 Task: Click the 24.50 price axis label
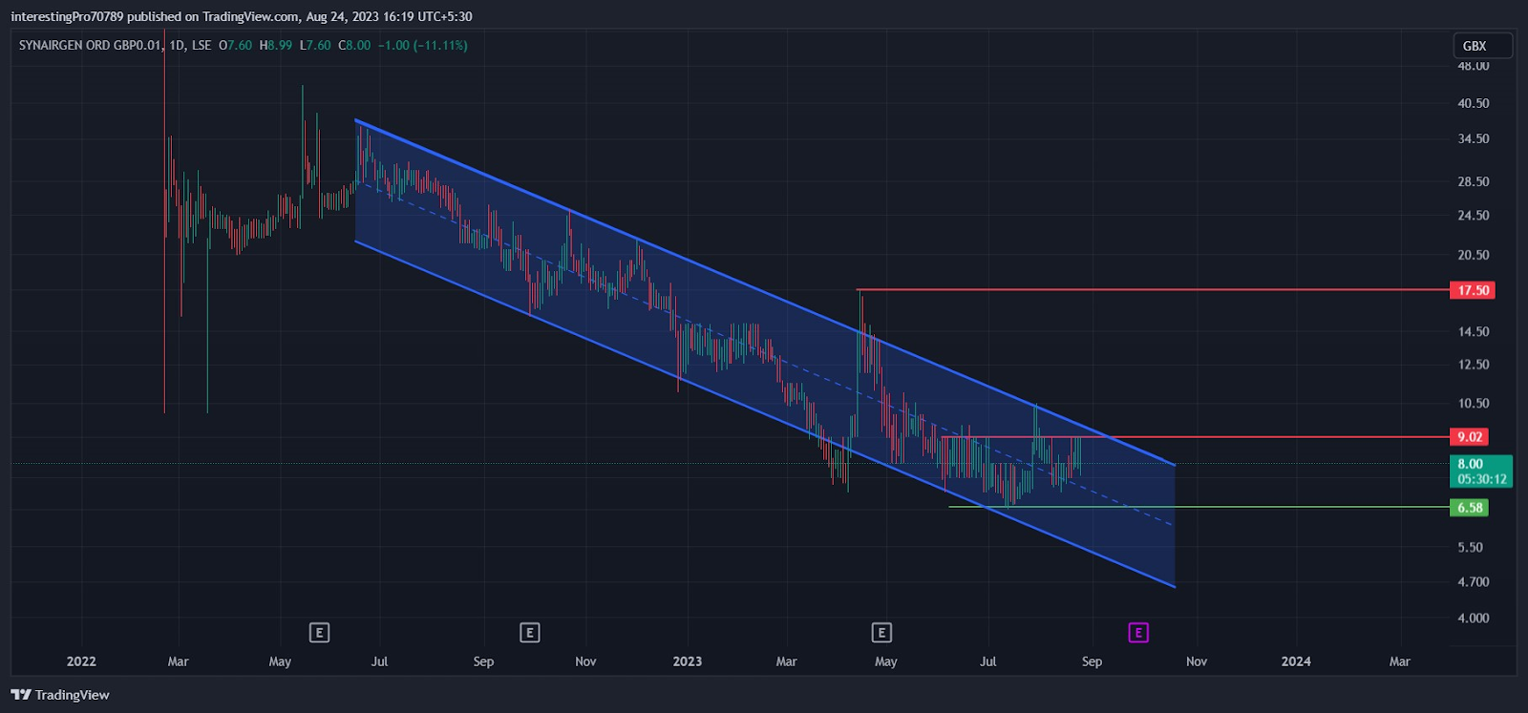1474,216
